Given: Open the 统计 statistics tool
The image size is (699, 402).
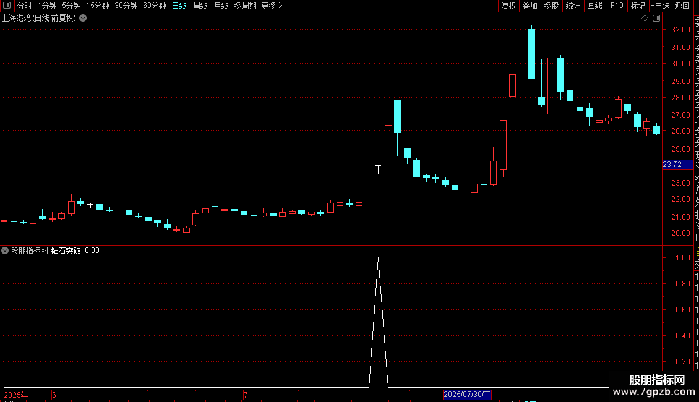Looking at the screenshot, I should (573, 6).
